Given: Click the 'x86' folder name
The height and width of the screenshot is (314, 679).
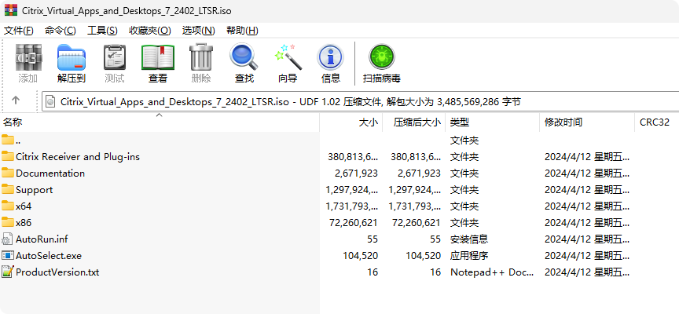Looking at the screenshot, I should 24,222.
